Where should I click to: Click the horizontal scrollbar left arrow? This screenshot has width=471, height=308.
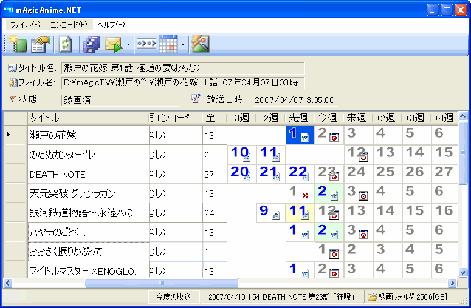click(8, 283)
